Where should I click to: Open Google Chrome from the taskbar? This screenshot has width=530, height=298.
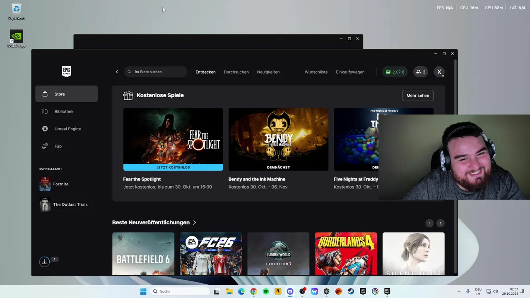coord(253,291)
